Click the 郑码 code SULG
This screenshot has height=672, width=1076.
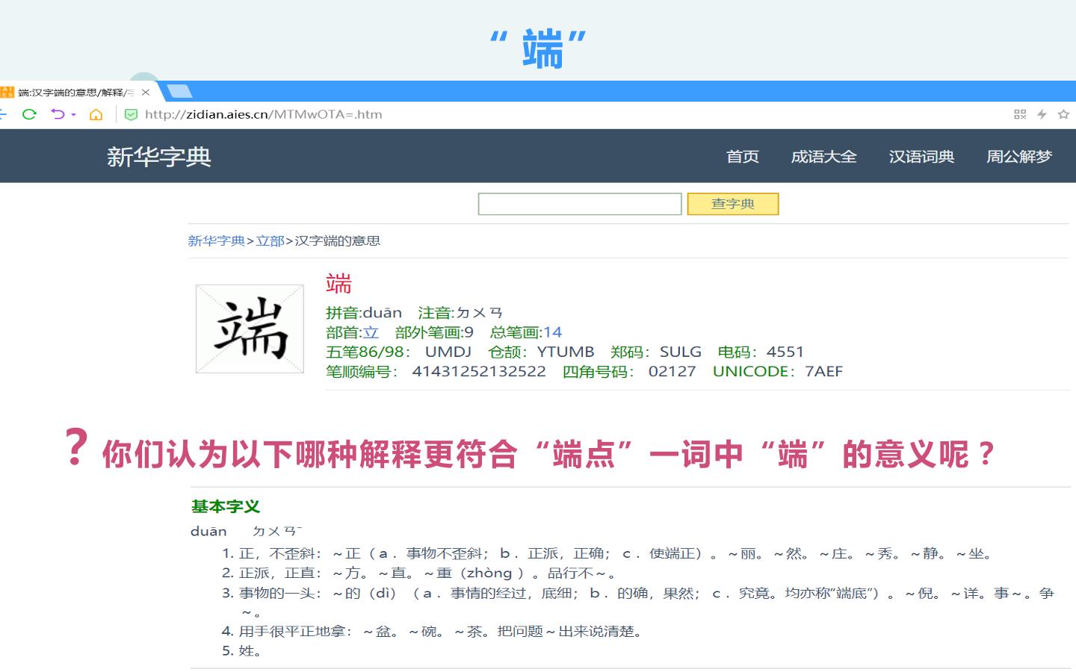(681, 352)
